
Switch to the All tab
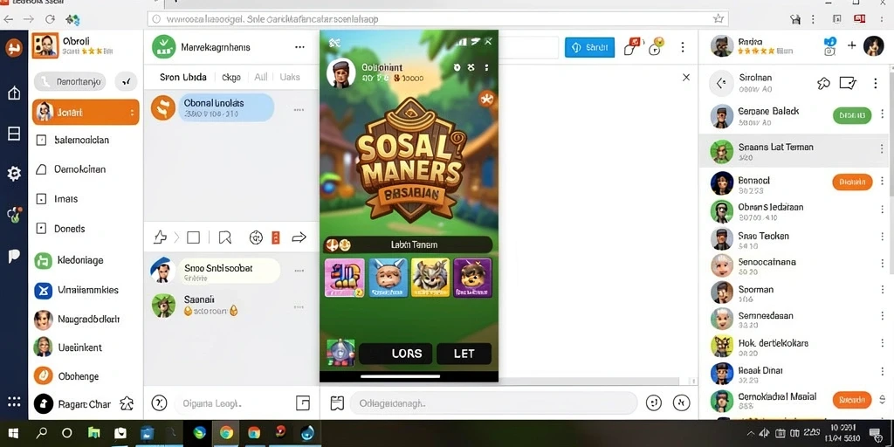pos(260,77)
